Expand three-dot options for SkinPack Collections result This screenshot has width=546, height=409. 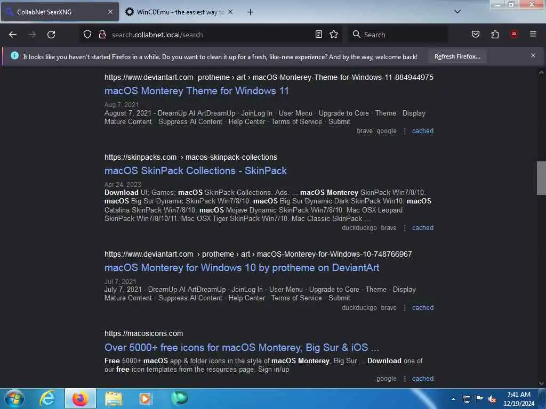pos(405,228)
